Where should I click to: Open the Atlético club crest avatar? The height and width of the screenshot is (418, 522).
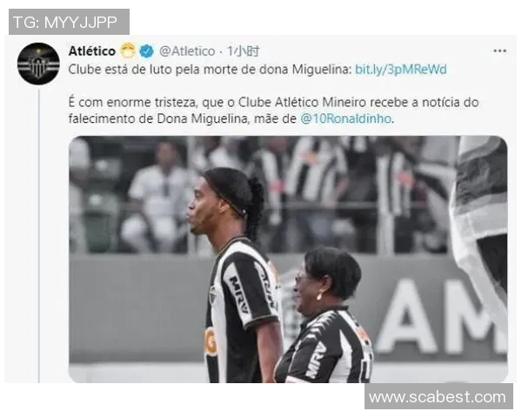pyautogui.click(x=38, y=64)
